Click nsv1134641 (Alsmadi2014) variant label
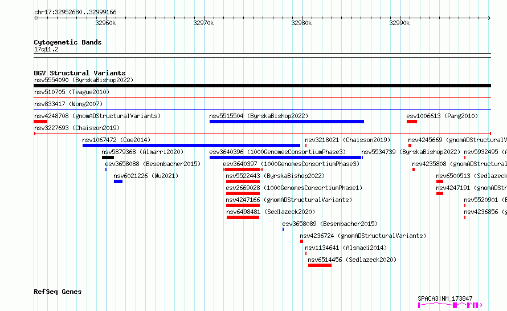The image size is (507, 311). 346,248
